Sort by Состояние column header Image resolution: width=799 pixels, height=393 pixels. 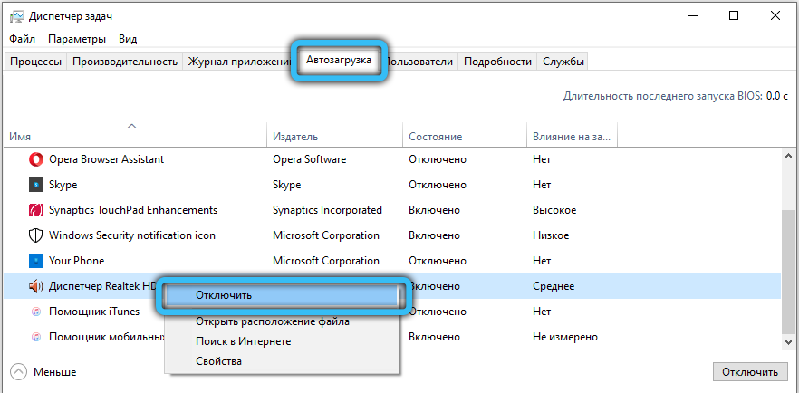pyautogui.click(x=435, y=137)
